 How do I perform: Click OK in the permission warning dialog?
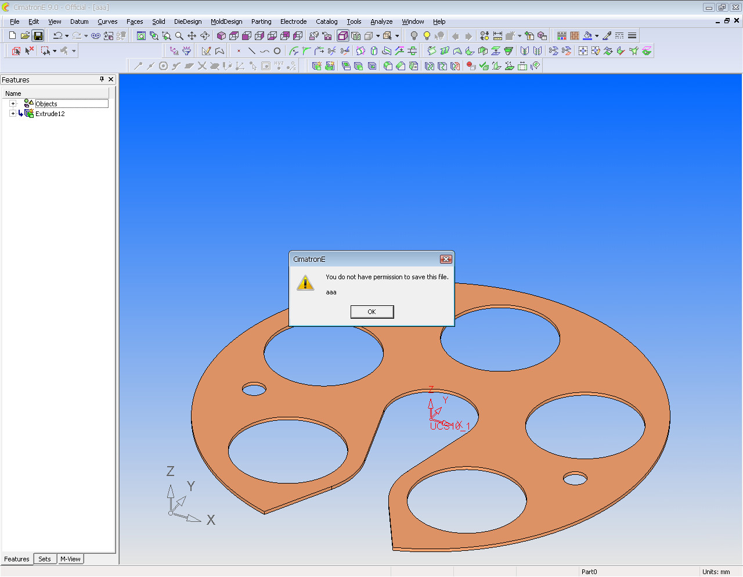pos(372,312)
